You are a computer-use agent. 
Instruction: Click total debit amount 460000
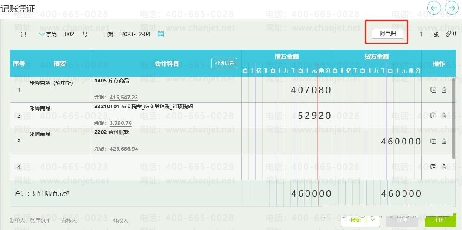[311, 193]
